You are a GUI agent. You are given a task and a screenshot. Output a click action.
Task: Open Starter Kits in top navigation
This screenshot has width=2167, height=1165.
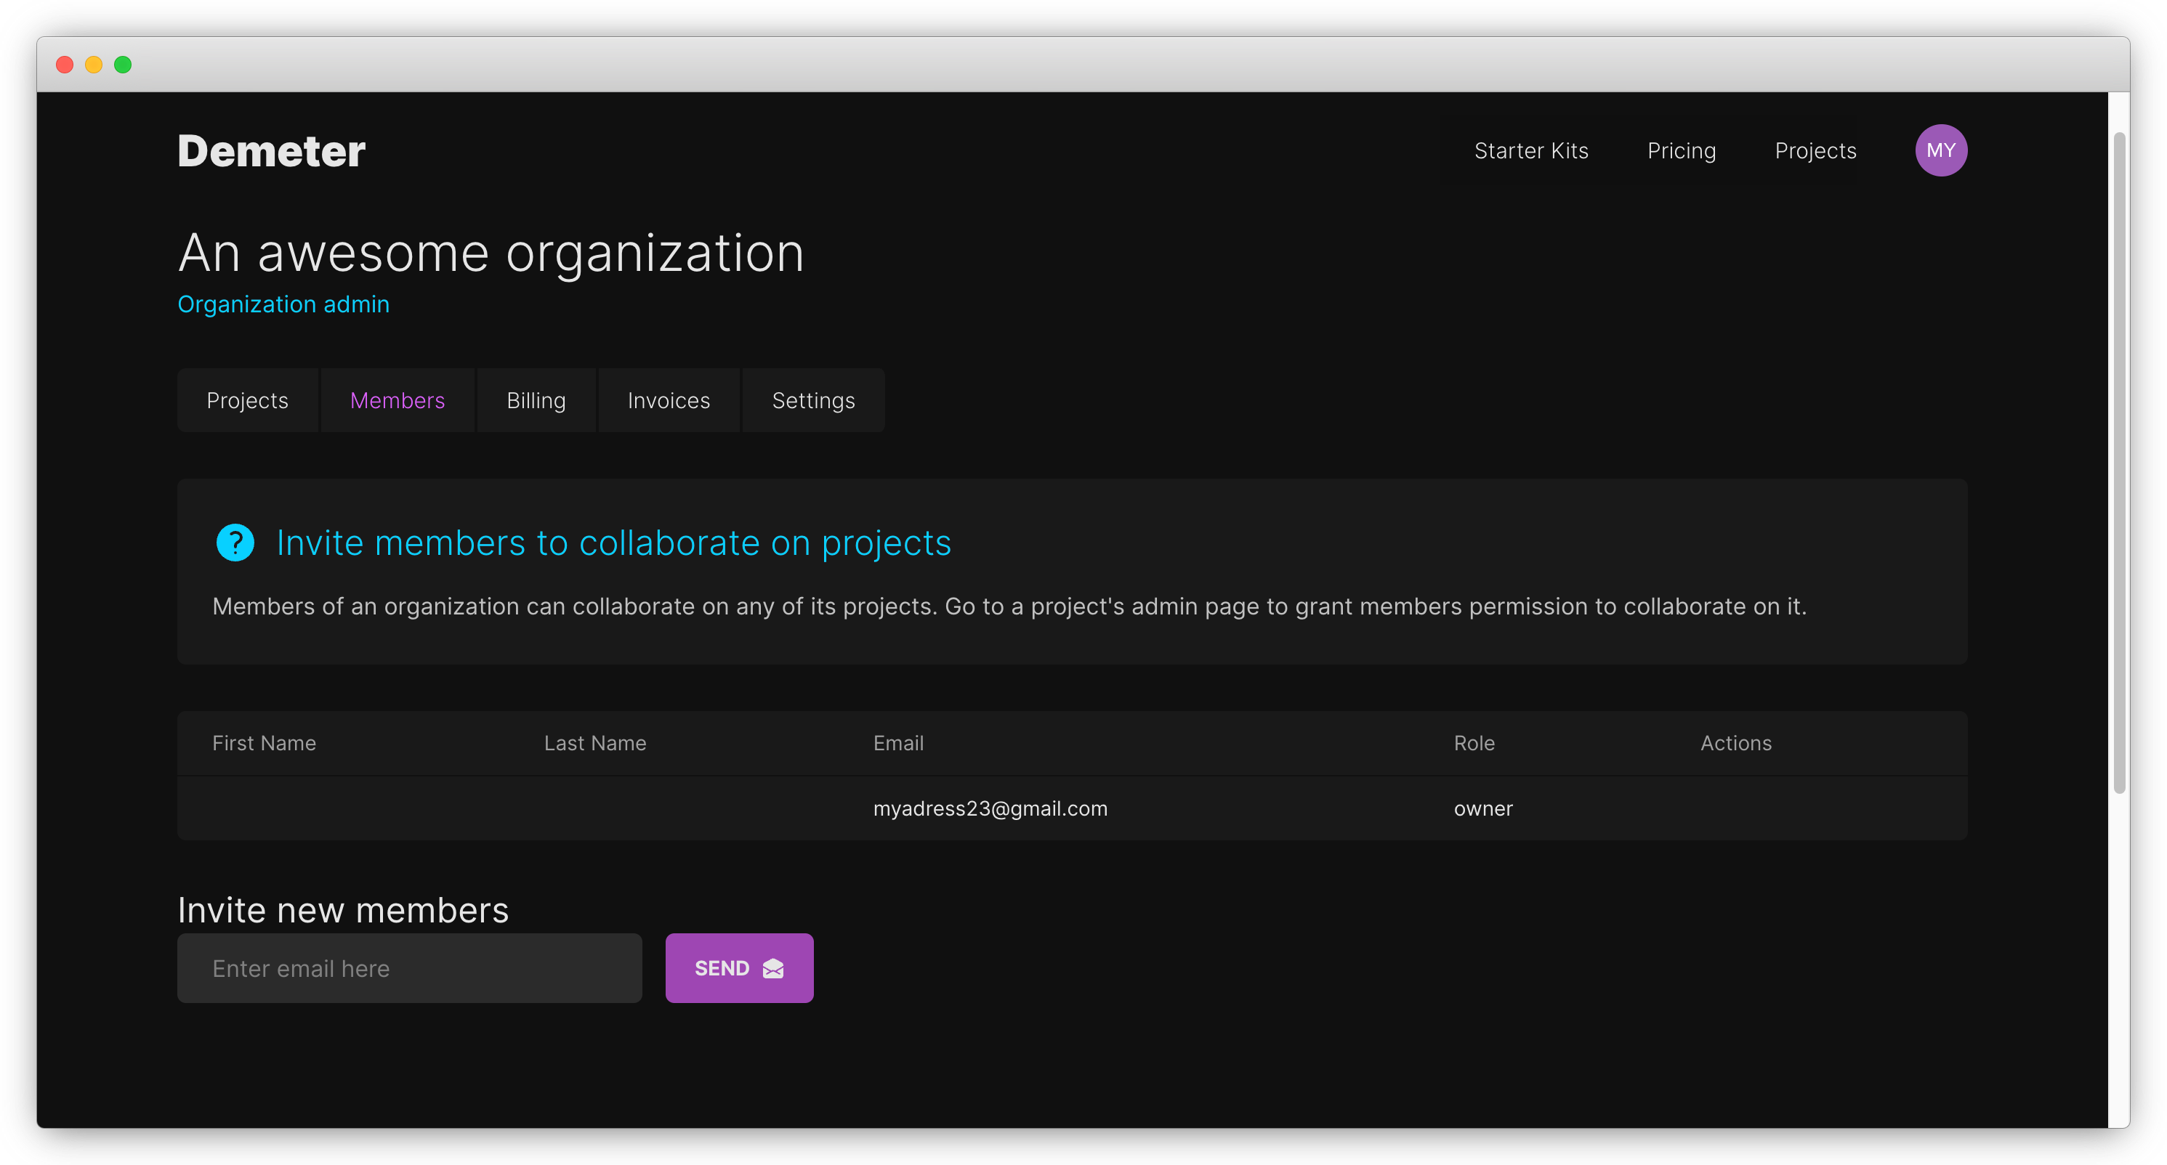pyautogui.click(x=1530, y=150)
